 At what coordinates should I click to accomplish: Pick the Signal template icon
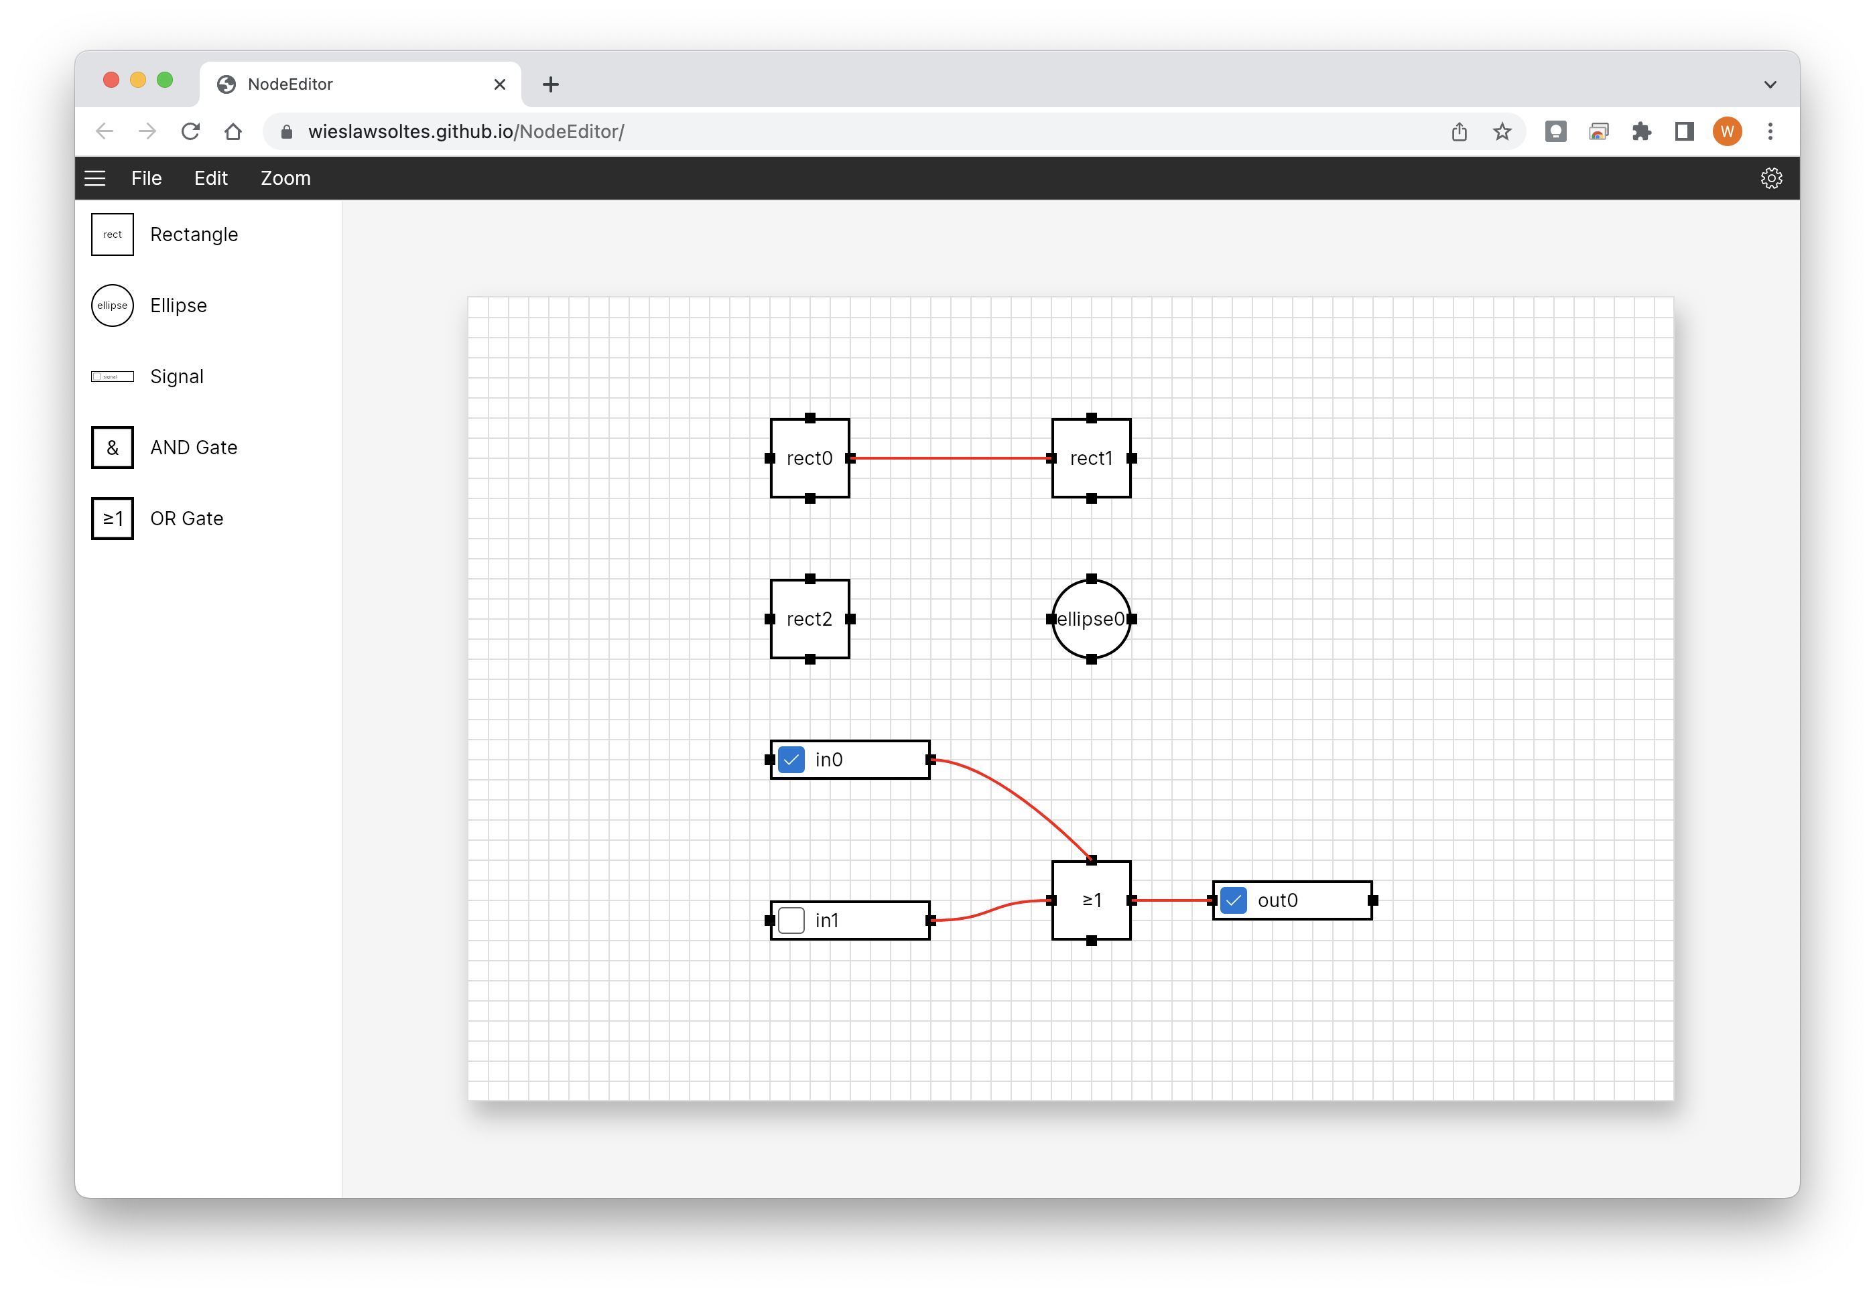[x=112, y=377]
